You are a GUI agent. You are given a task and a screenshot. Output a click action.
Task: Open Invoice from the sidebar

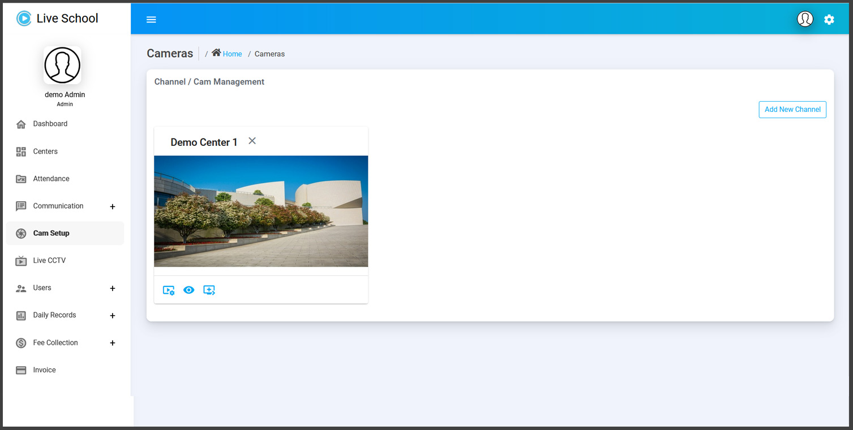[x=44, y=370]
